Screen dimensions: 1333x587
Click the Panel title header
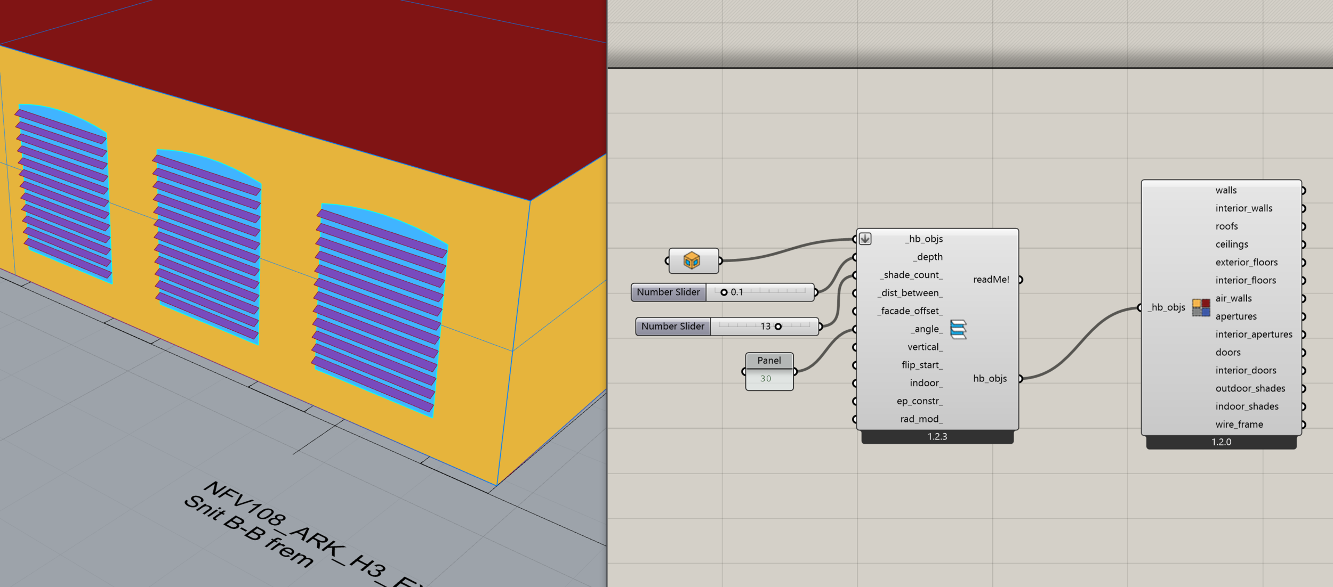pyautogui.click(x=768, y=361)
